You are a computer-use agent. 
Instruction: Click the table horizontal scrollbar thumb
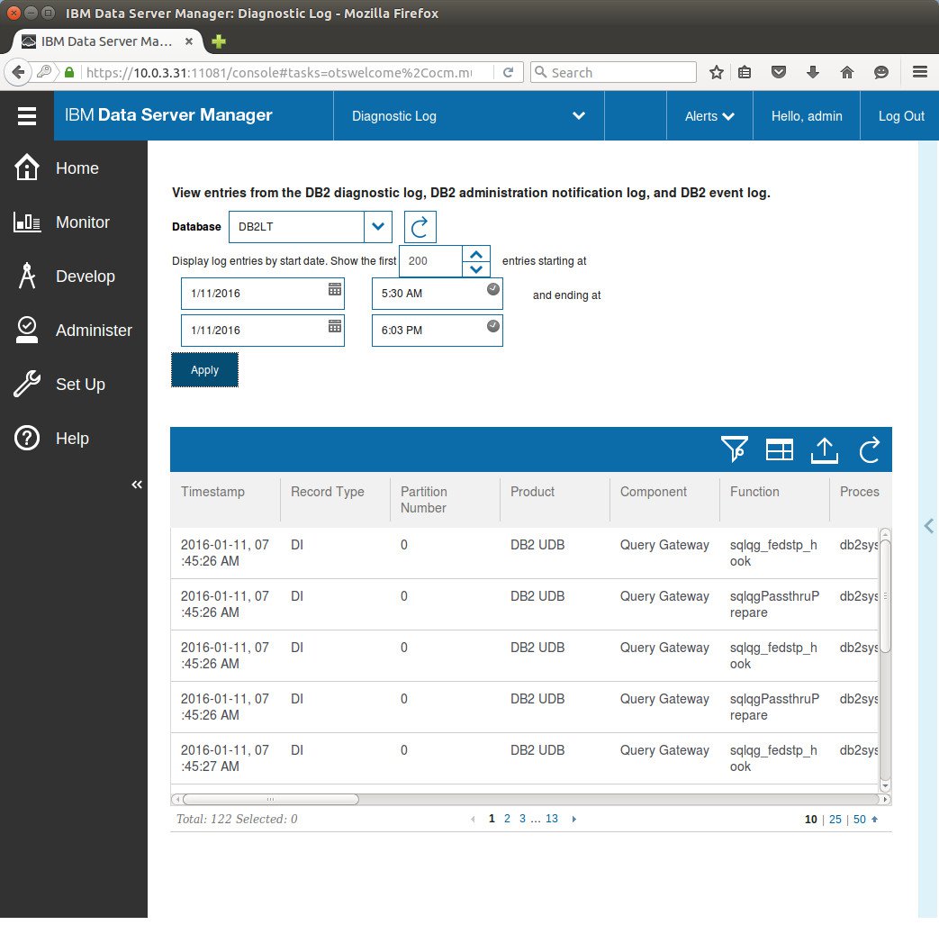pyautogui.click(x=271, y=799)
